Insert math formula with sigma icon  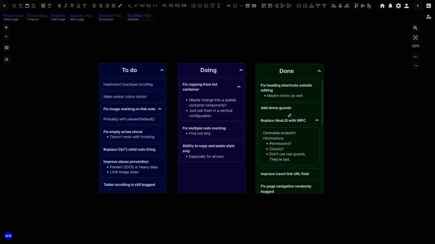click(x=219, y=6)
